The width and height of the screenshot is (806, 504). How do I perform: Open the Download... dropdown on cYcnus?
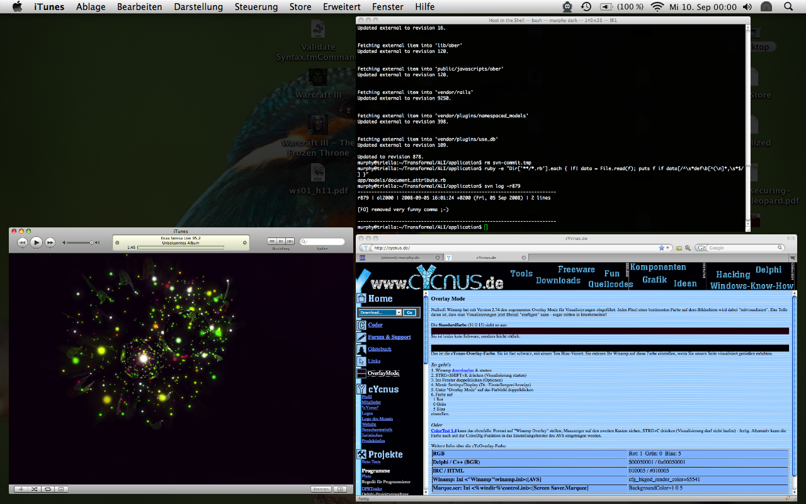pyautogui.click(x=380, y=312)
